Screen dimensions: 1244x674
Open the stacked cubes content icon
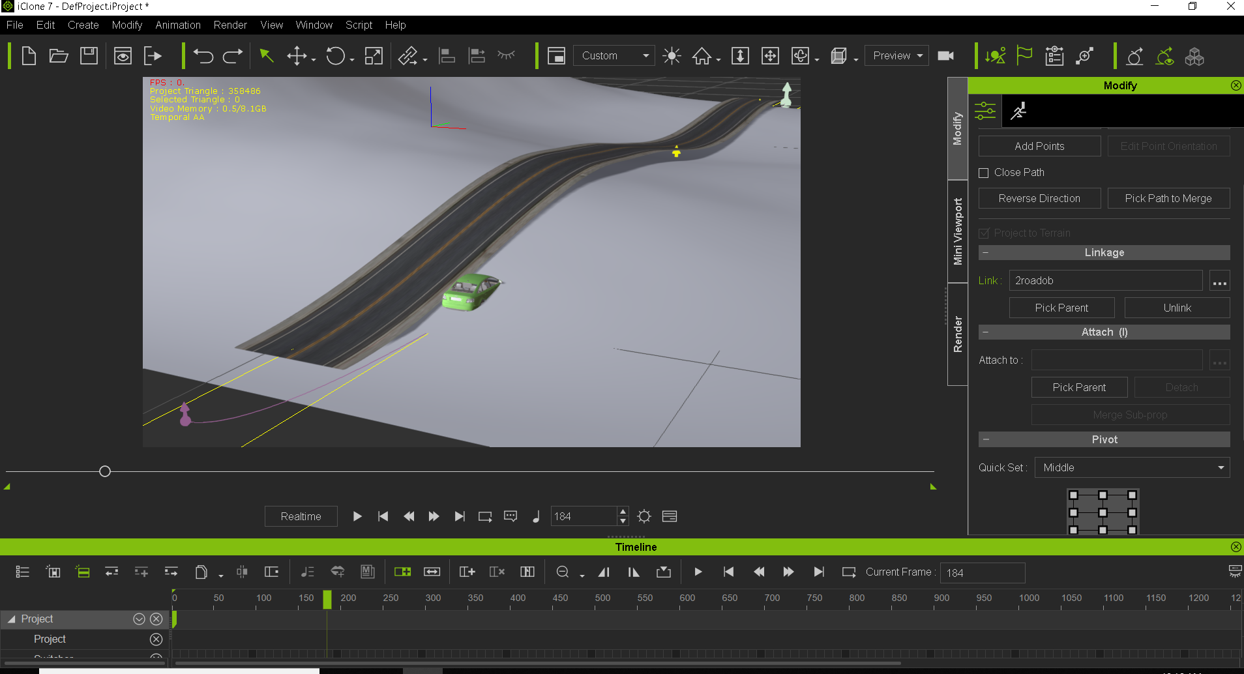pyautogui.click(x=1194, y=56)
